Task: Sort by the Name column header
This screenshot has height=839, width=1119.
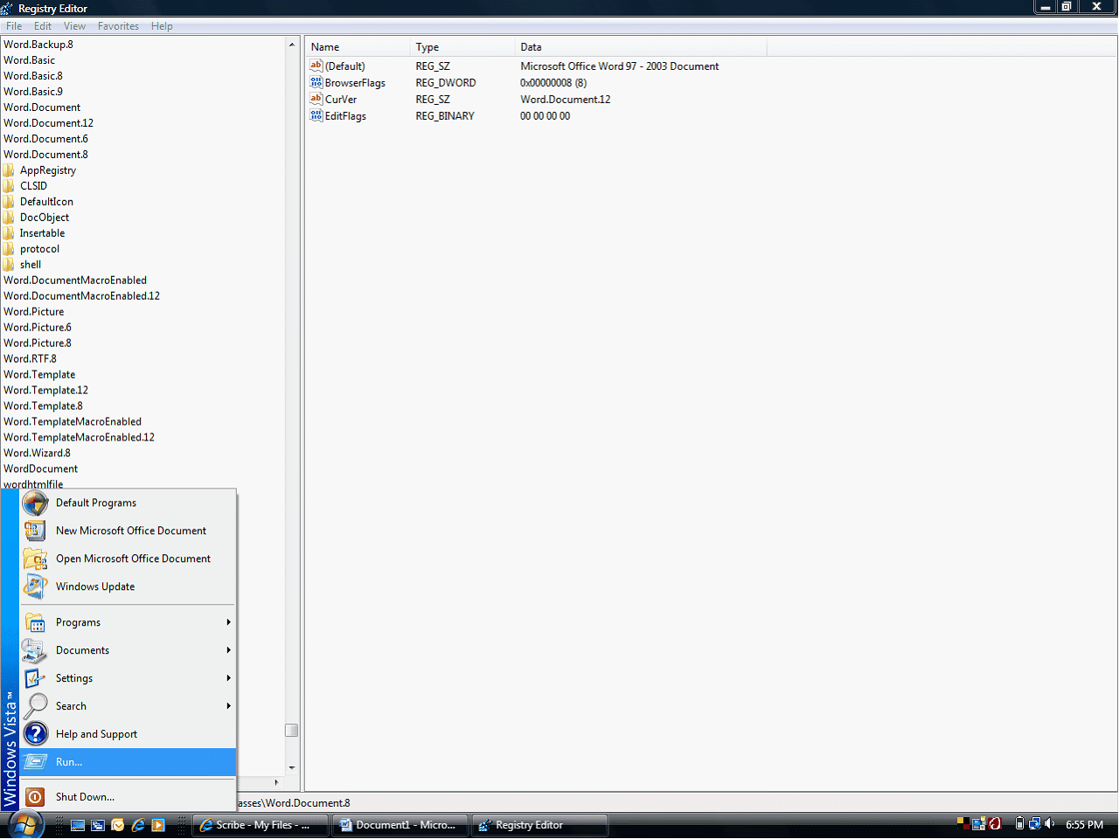Action: (x=358, y=47)
